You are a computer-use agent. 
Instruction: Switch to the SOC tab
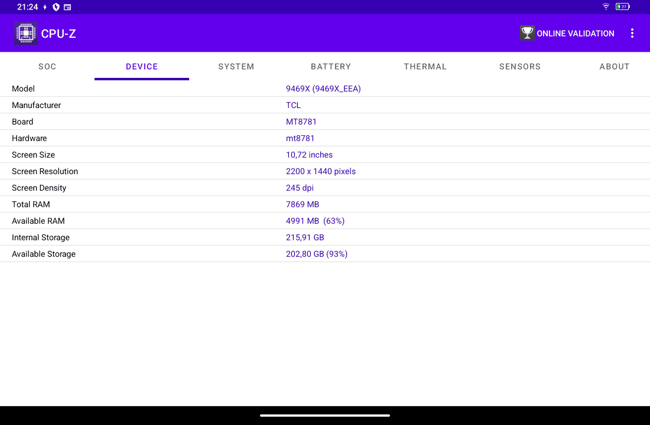pyautogui.click(x=47, y=67)
